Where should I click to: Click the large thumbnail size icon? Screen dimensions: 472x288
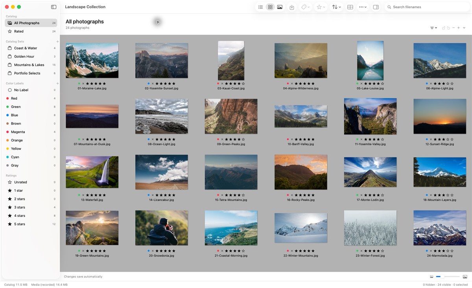465,277
